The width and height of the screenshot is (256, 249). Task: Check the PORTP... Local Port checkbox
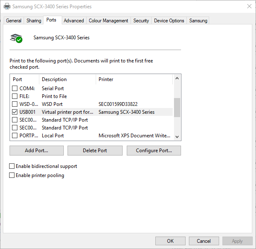[x=14, y=136]
